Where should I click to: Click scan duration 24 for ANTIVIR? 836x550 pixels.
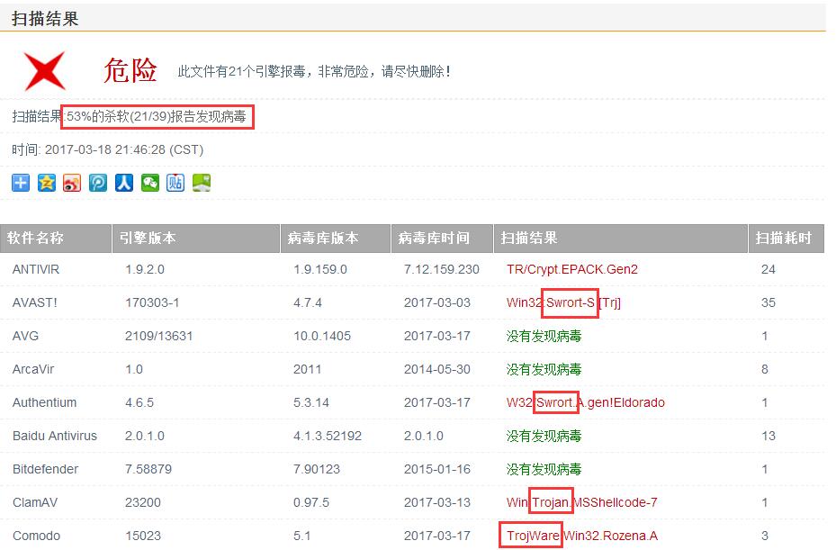click(x=769, y=269)
